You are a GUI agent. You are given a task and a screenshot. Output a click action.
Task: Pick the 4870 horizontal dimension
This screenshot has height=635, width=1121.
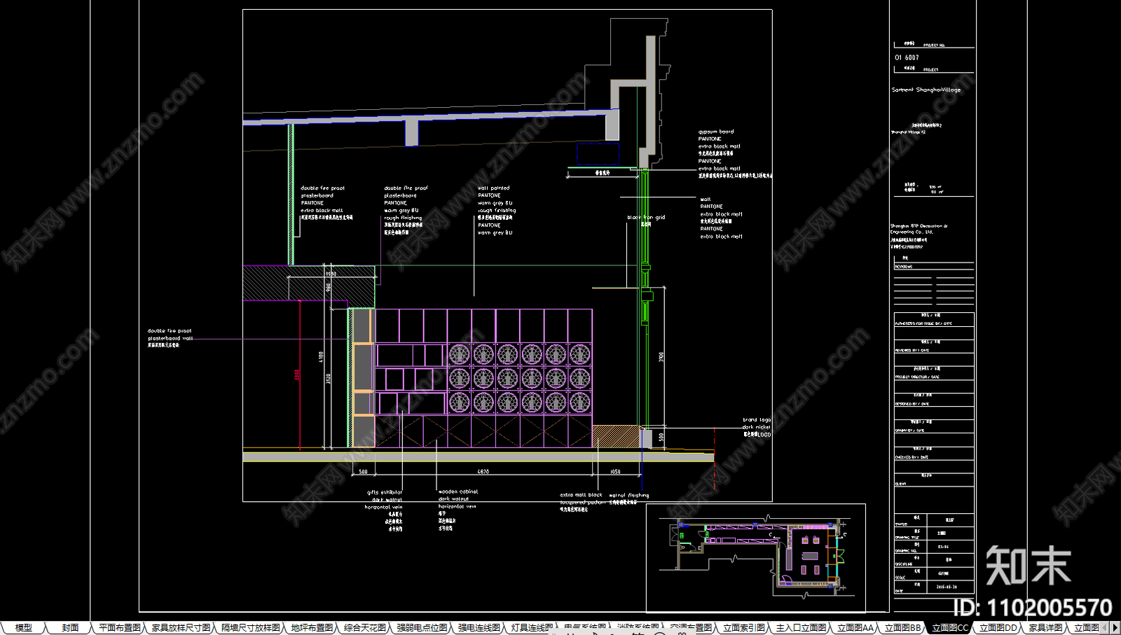pos(483,472)
